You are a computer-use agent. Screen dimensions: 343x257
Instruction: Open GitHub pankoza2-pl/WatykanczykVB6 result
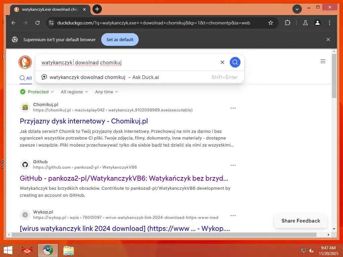[124, 178]
